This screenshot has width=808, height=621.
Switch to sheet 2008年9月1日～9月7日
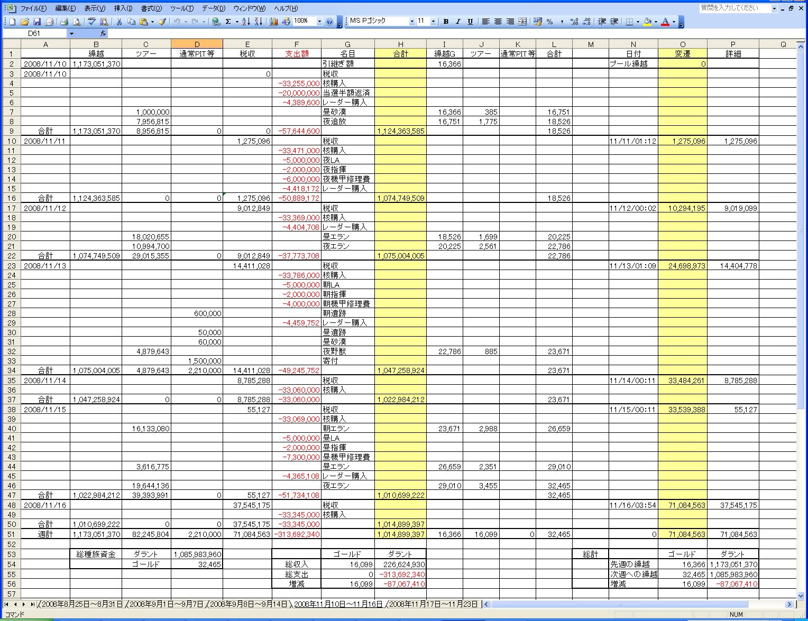pos(166,604)
